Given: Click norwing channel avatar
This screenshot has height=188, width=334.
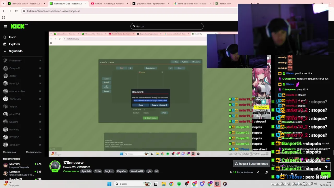Looking at the screenshot, I should 5,130.
